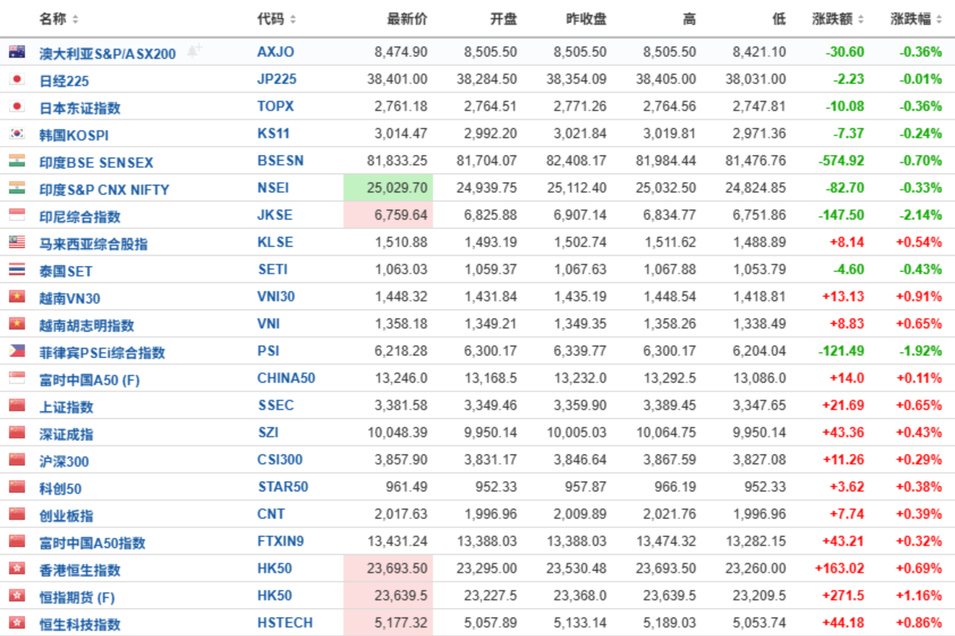Screen dimensions: 955x636
Task: Open the 香港恒生指数 link
Action: [x=80, y=570]
